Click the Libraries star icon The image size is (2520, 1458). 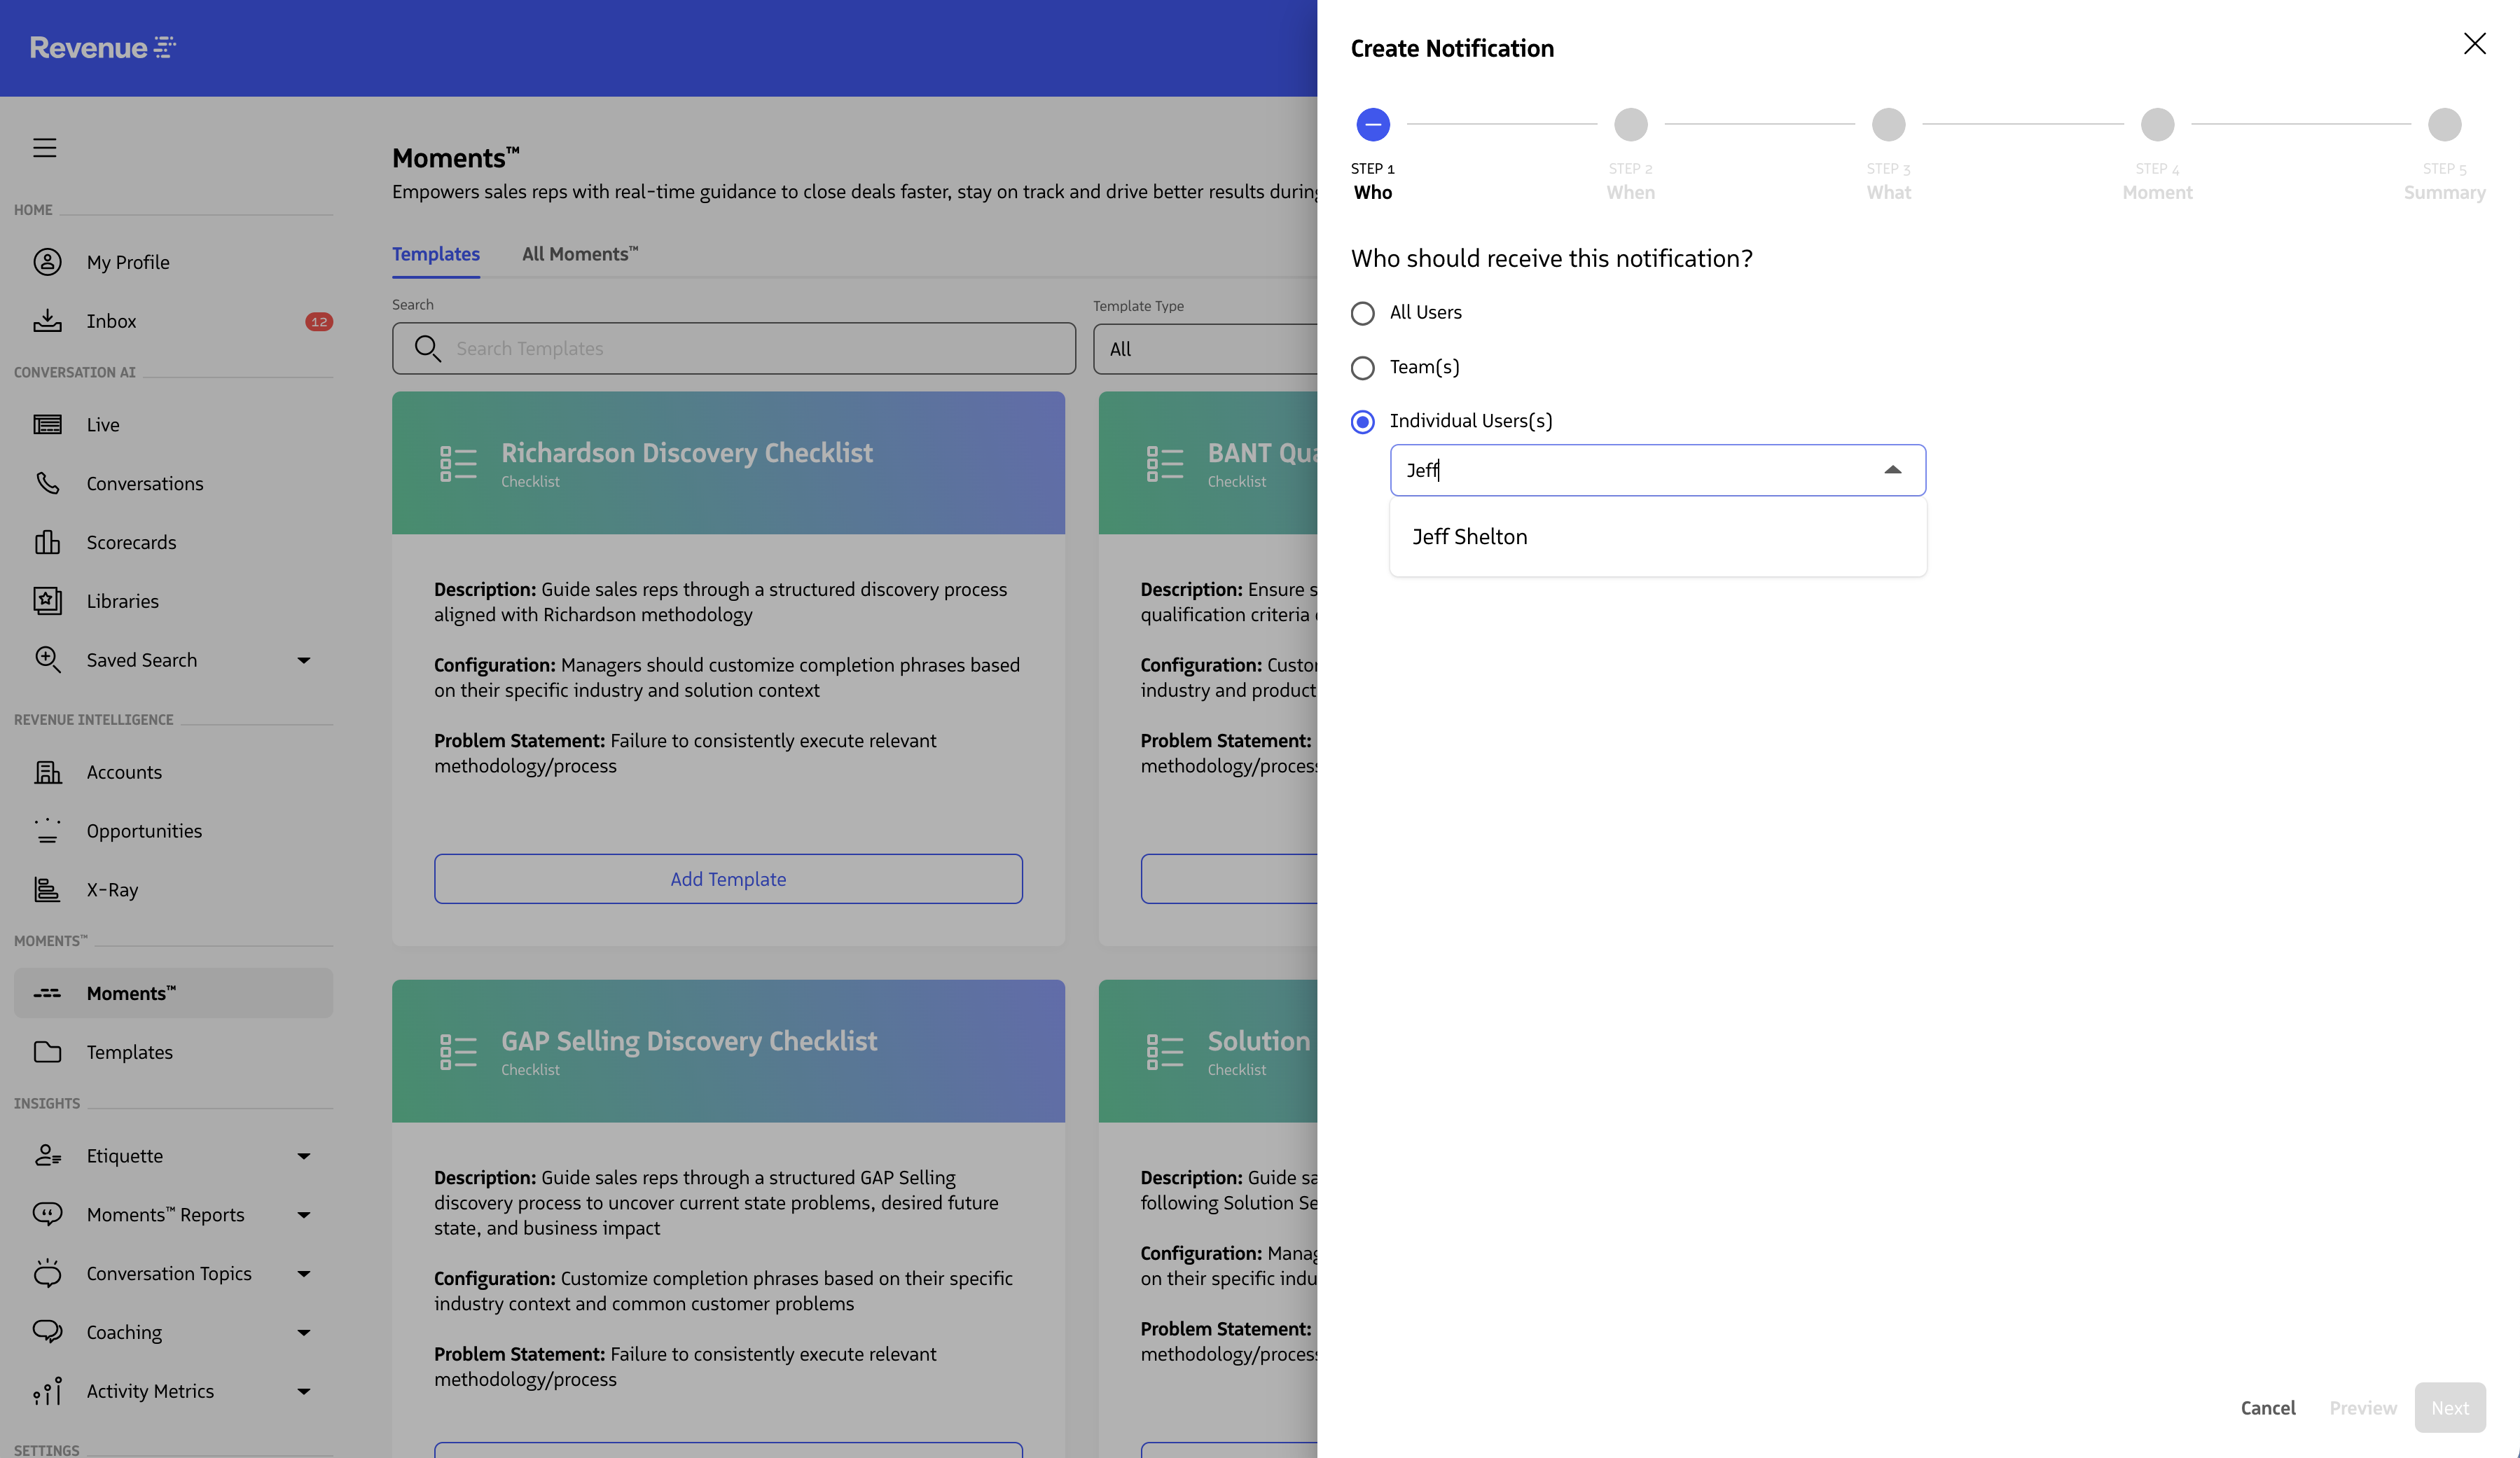pyautogui.click(x=47, y=601)
